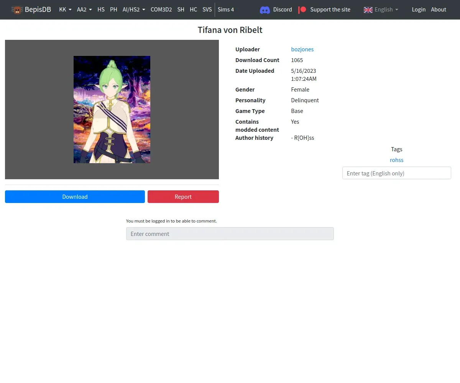The image size is (460, 383).
Task: Click the R[OH]ss author history entry
Action: (302, 138)
